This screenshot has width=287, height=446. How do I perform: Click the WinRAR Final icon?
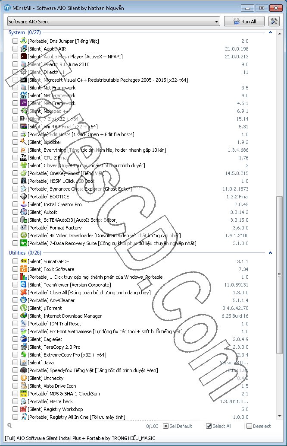24,126
